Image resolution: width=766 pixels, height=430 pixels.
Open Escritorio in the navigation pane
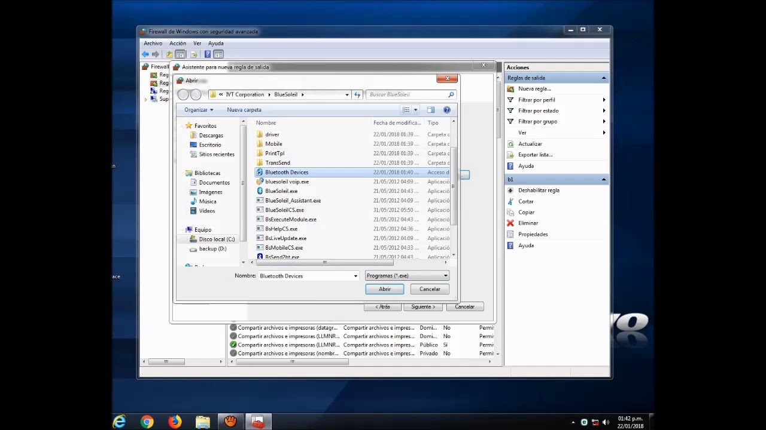(205, 145)
